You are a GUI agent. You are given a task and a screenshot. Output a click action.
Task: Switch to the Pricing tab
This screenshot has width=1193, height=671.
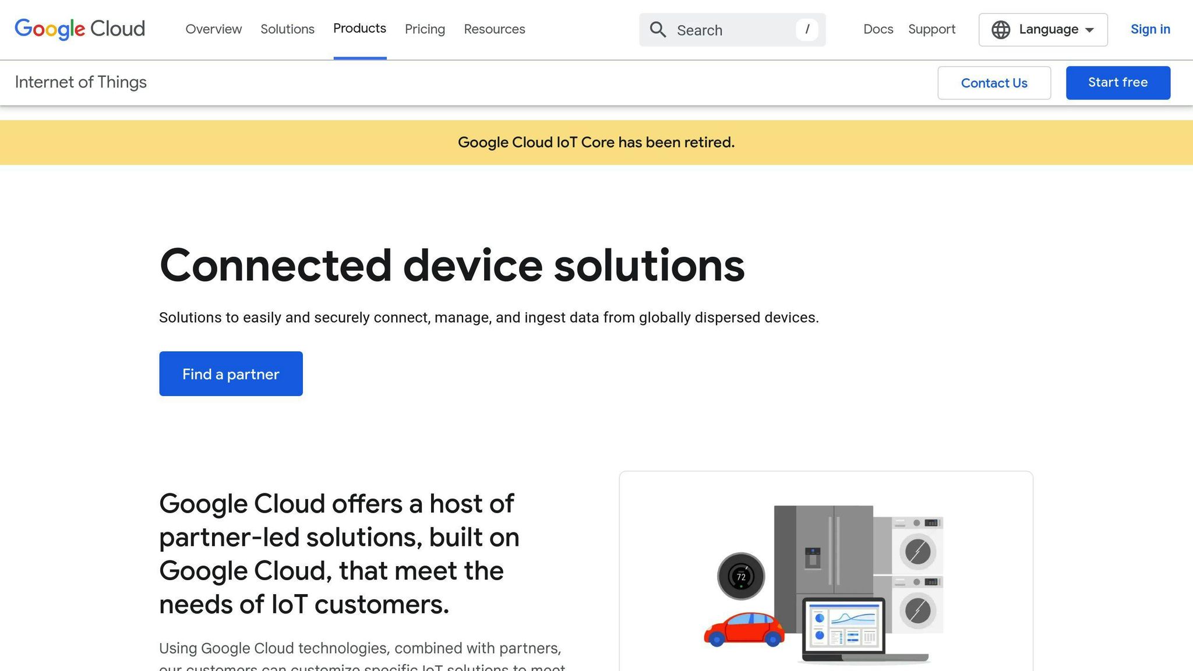pos(425,30)
